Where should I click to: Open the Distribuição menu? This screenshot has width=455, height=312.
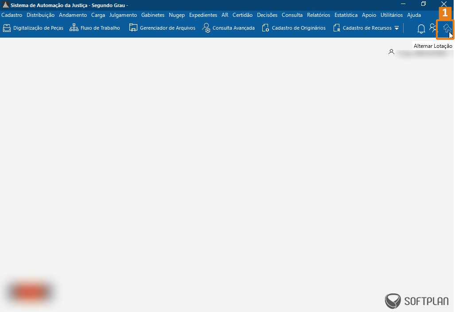(x=40, y=15)
